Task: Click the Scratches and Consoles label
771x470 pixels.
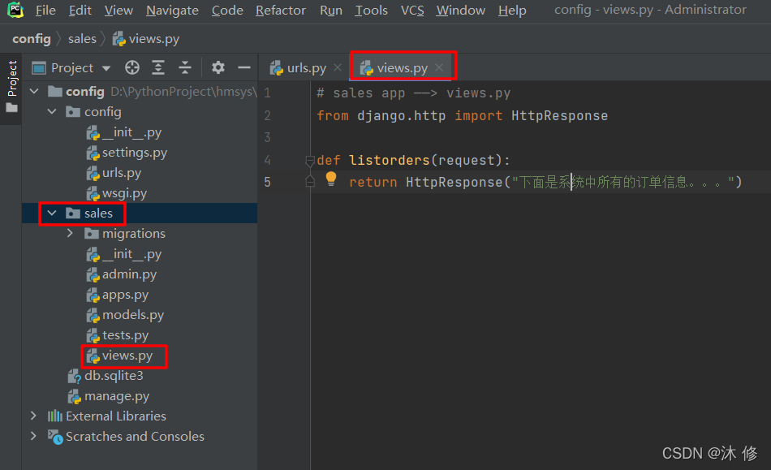Action: click(x=135, y=436)
